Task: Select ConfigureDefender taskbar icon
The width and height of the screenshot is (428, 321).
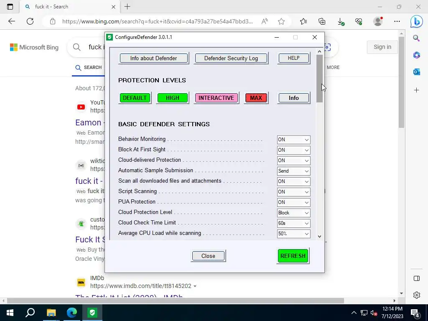Action: coord(92,313)
